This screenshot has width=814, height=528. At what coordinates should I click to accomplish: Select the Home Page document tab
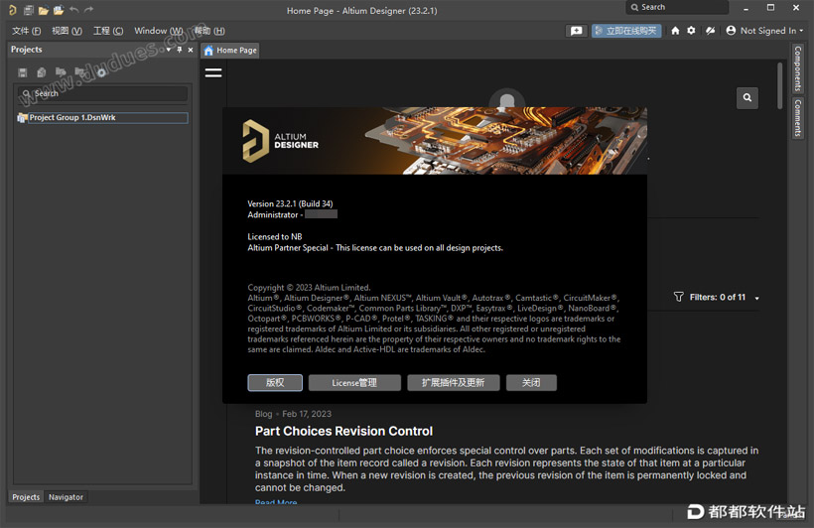[230, 51]
